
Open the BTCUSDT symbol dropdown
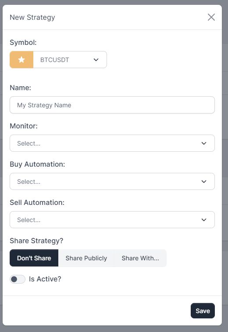tap(70, 60)
